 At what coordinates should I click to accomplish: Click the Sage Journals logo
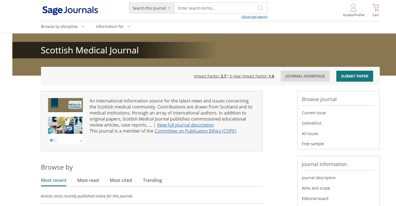70,10
